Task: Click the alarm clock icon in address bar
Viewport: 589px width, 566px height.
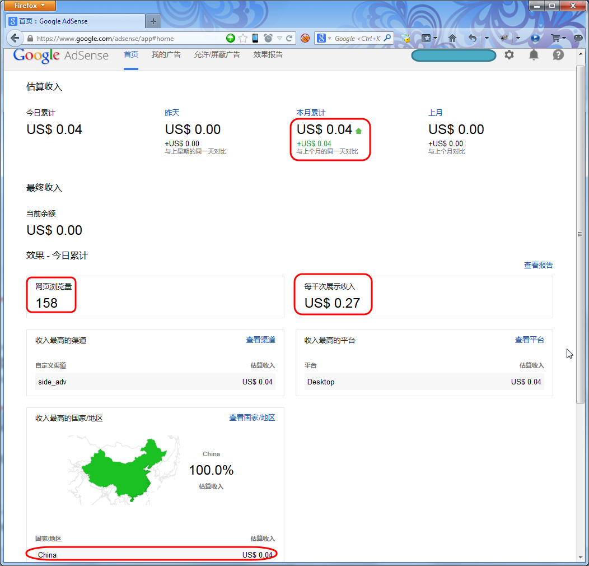Action: (x=268, y=38)
